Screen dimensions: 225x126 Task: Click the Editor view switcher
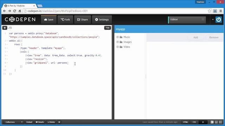click(187, 20)
